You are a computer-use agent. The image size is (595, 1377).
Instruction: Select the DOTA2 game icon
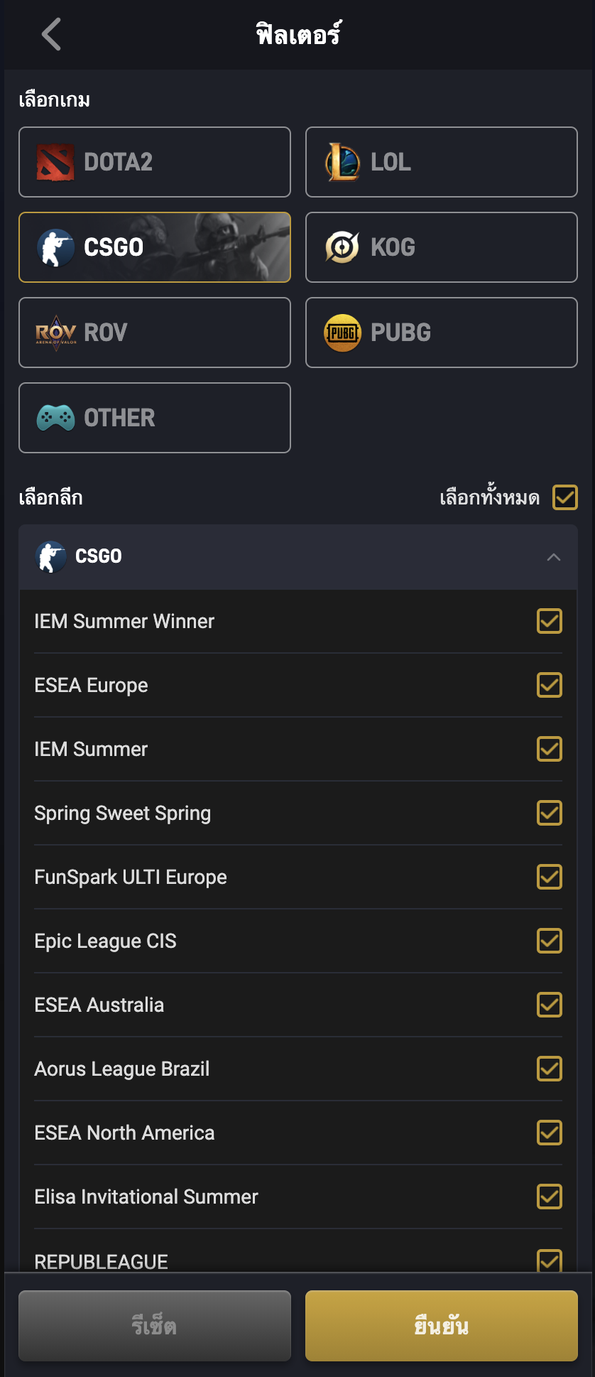tap(55, 162)
